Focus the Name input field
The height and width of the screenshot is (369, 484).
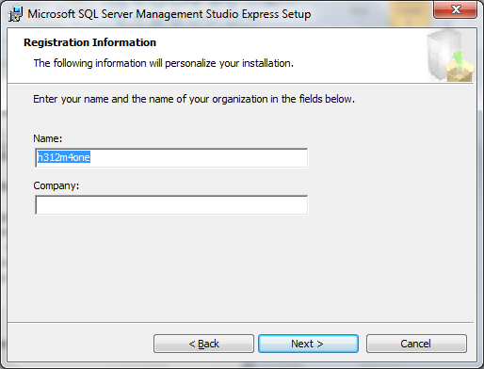point(171,158)
